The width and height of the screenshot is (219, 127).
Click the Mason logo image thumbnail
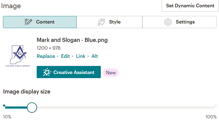tap(18, 56)
